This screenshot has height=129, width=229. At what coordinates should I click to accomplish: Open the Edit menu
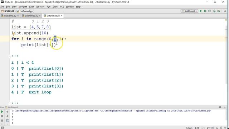click(x=8, y=6)
